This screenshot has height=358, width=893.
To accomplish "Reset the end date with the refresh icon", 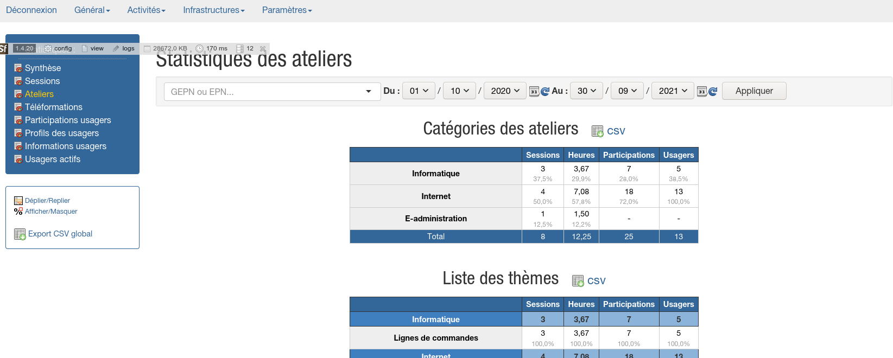I will (x=713, y=91).
